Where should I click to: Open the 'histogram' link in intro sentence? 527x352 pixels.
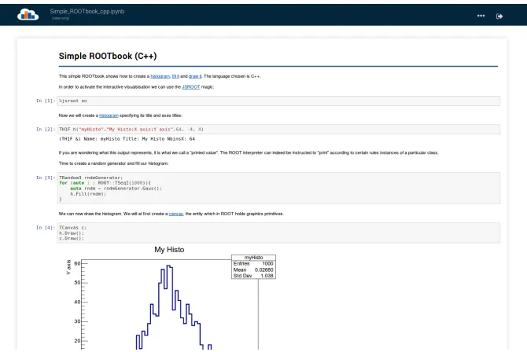[x=160, y=76]
